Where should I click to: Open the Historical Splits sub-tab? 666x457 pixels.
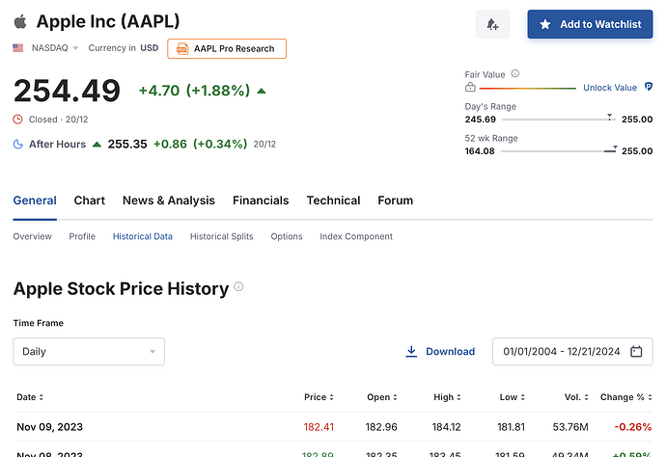click(x=222, y=236)
